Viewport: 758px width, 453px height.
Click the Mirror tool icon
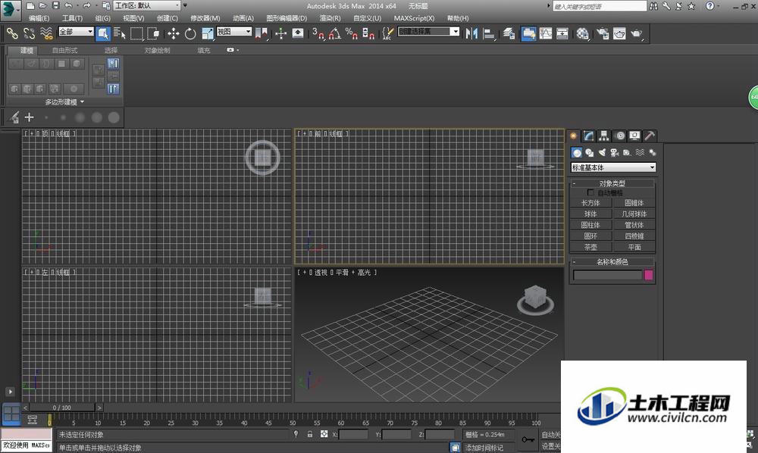click(471, 33)
